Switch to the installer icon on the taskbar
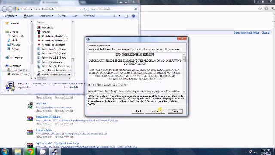The width and height of the screenshot is (275, 155). pos(55,152)
